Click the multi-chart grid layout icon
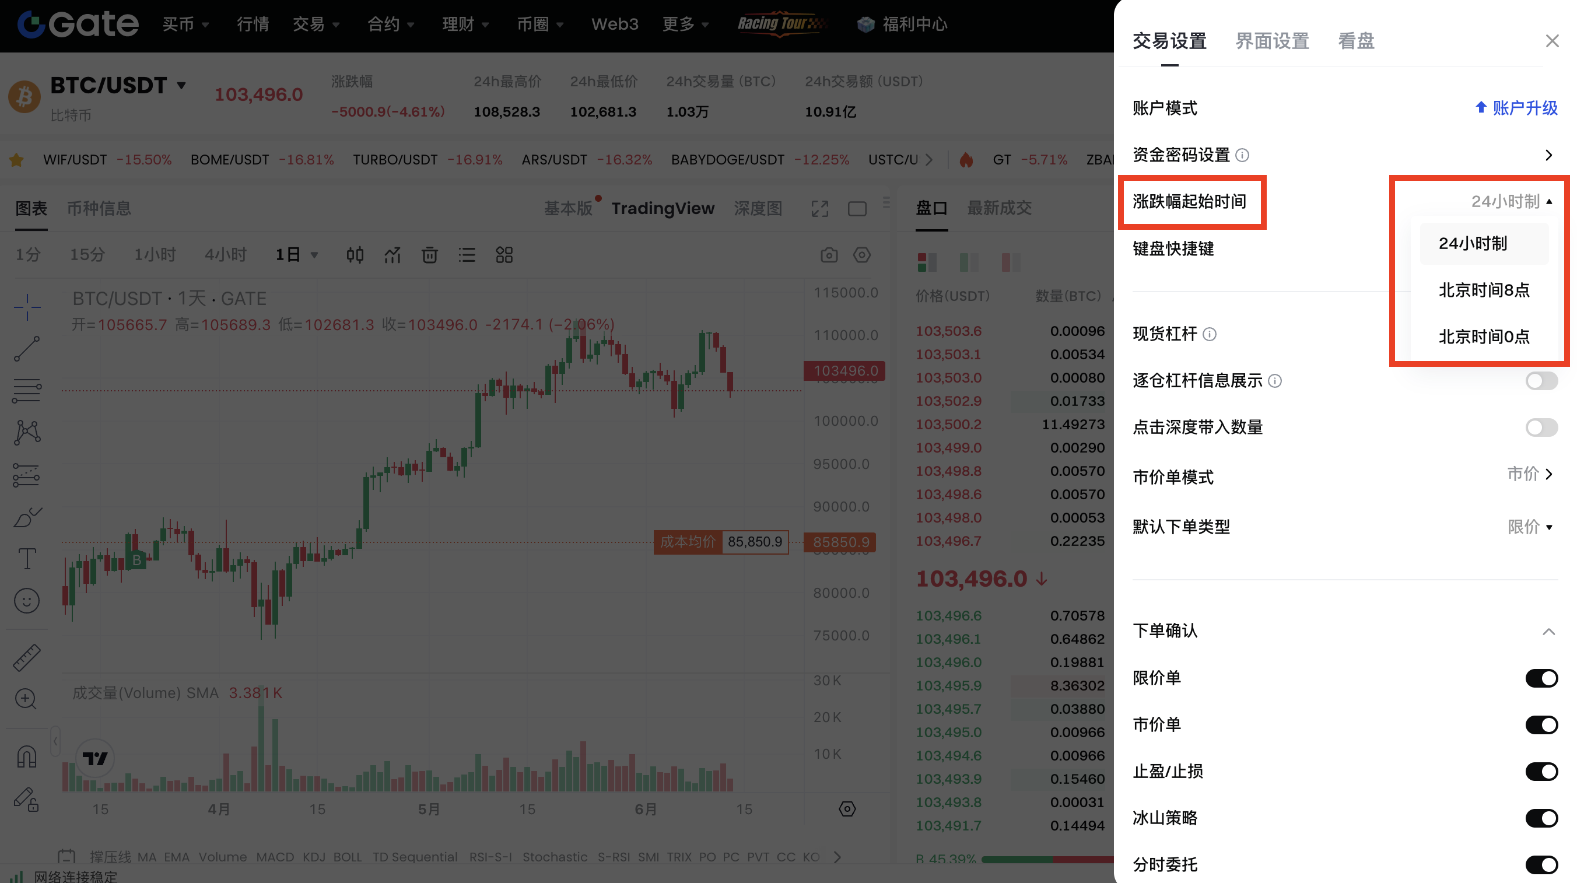 504,255
